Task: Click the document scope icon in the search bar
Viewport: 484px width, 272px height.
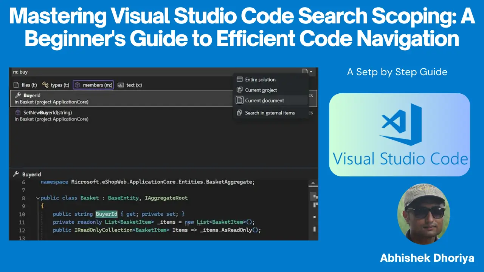Action: point(305,71)
